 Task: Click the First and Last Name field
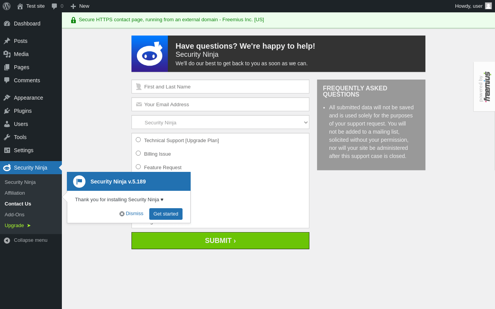tap(220, 87)
